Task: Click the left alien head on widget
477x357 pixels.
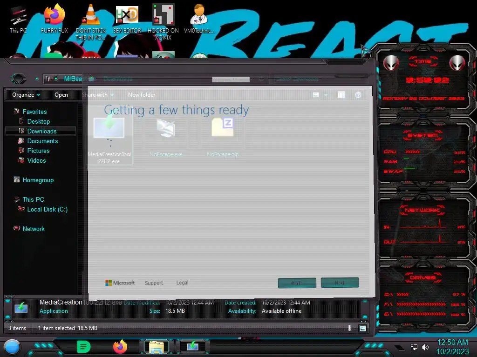Action: [391, 63]
